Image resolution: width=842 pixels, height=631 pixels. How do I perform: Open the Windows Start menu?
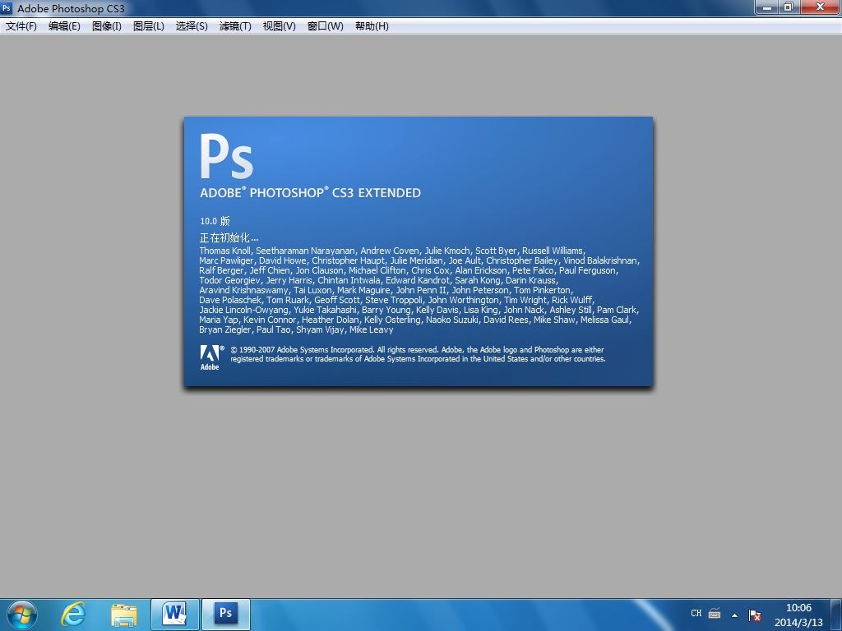coord(22,615)
